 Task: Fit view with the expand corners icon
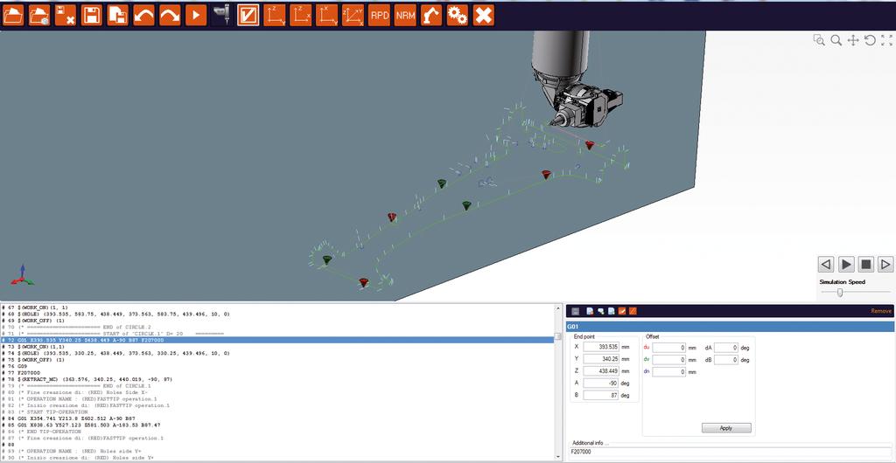click(x=886, y=40)
